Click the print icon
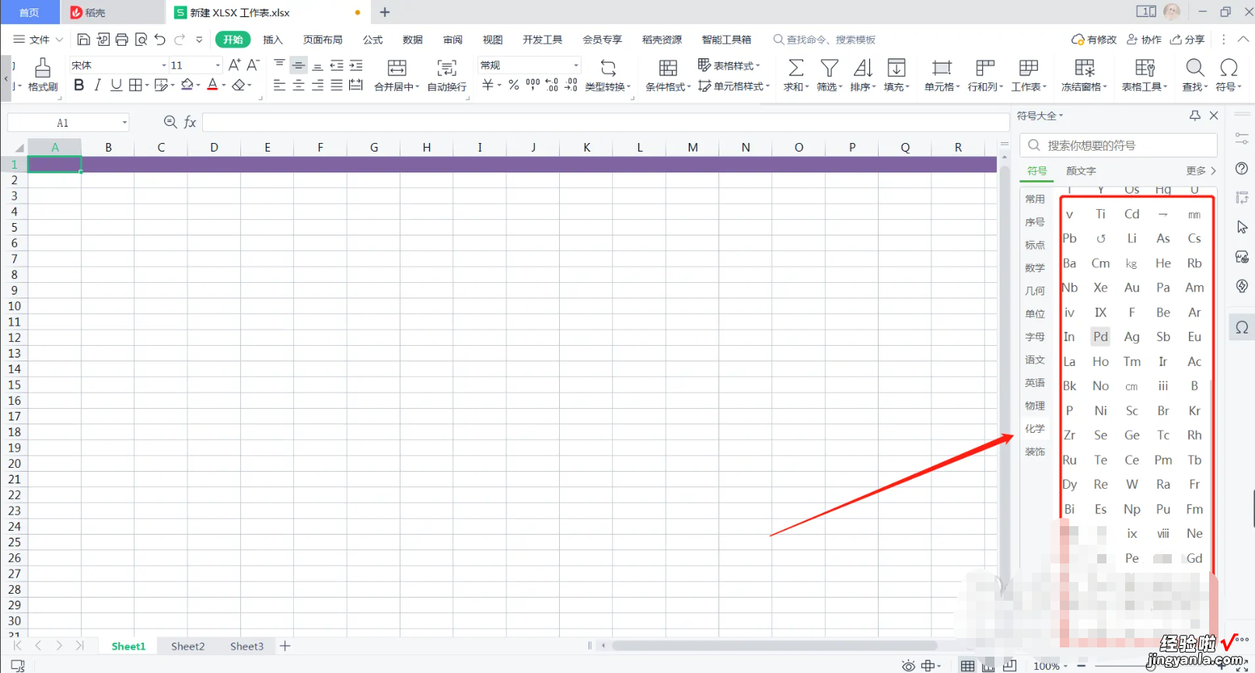Viewport: 1255px width, 673px height. click(122, 39)
